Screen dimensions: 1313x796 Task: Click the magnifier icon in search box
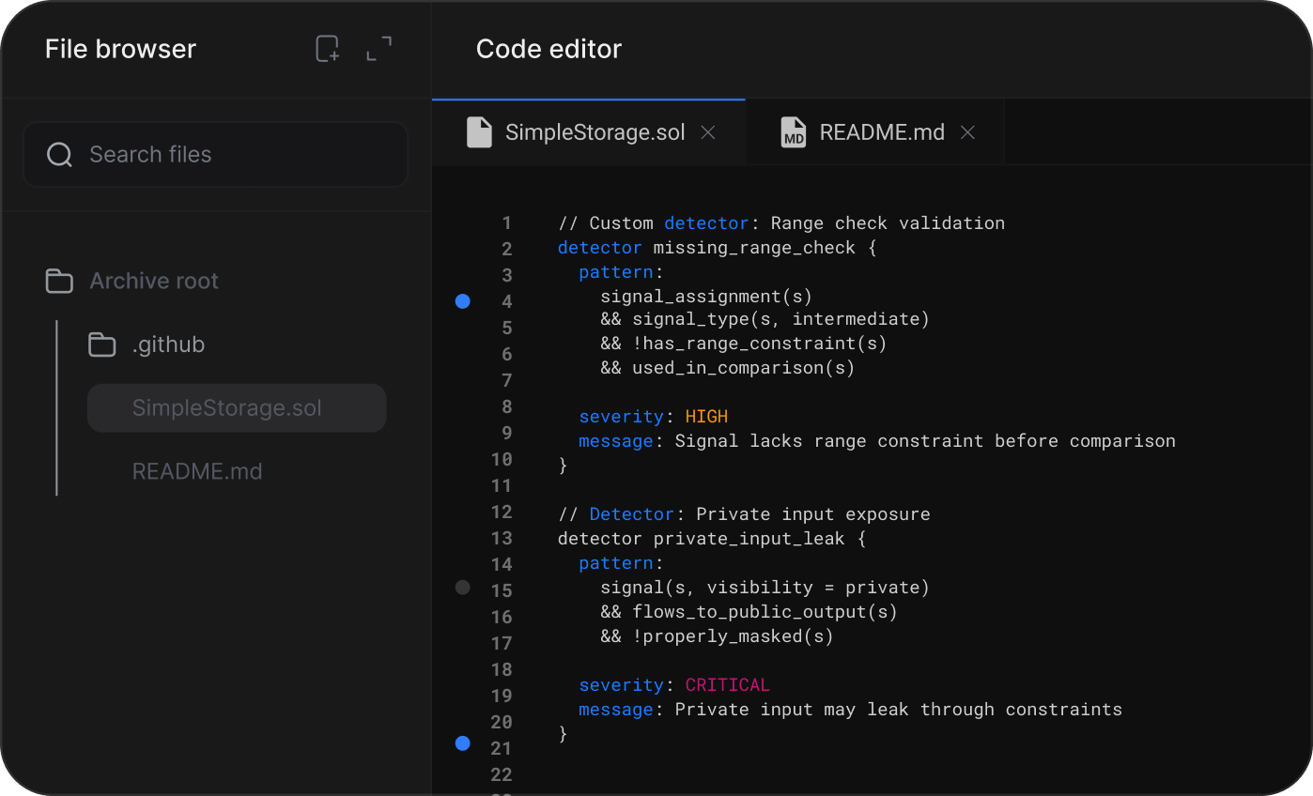59,155
